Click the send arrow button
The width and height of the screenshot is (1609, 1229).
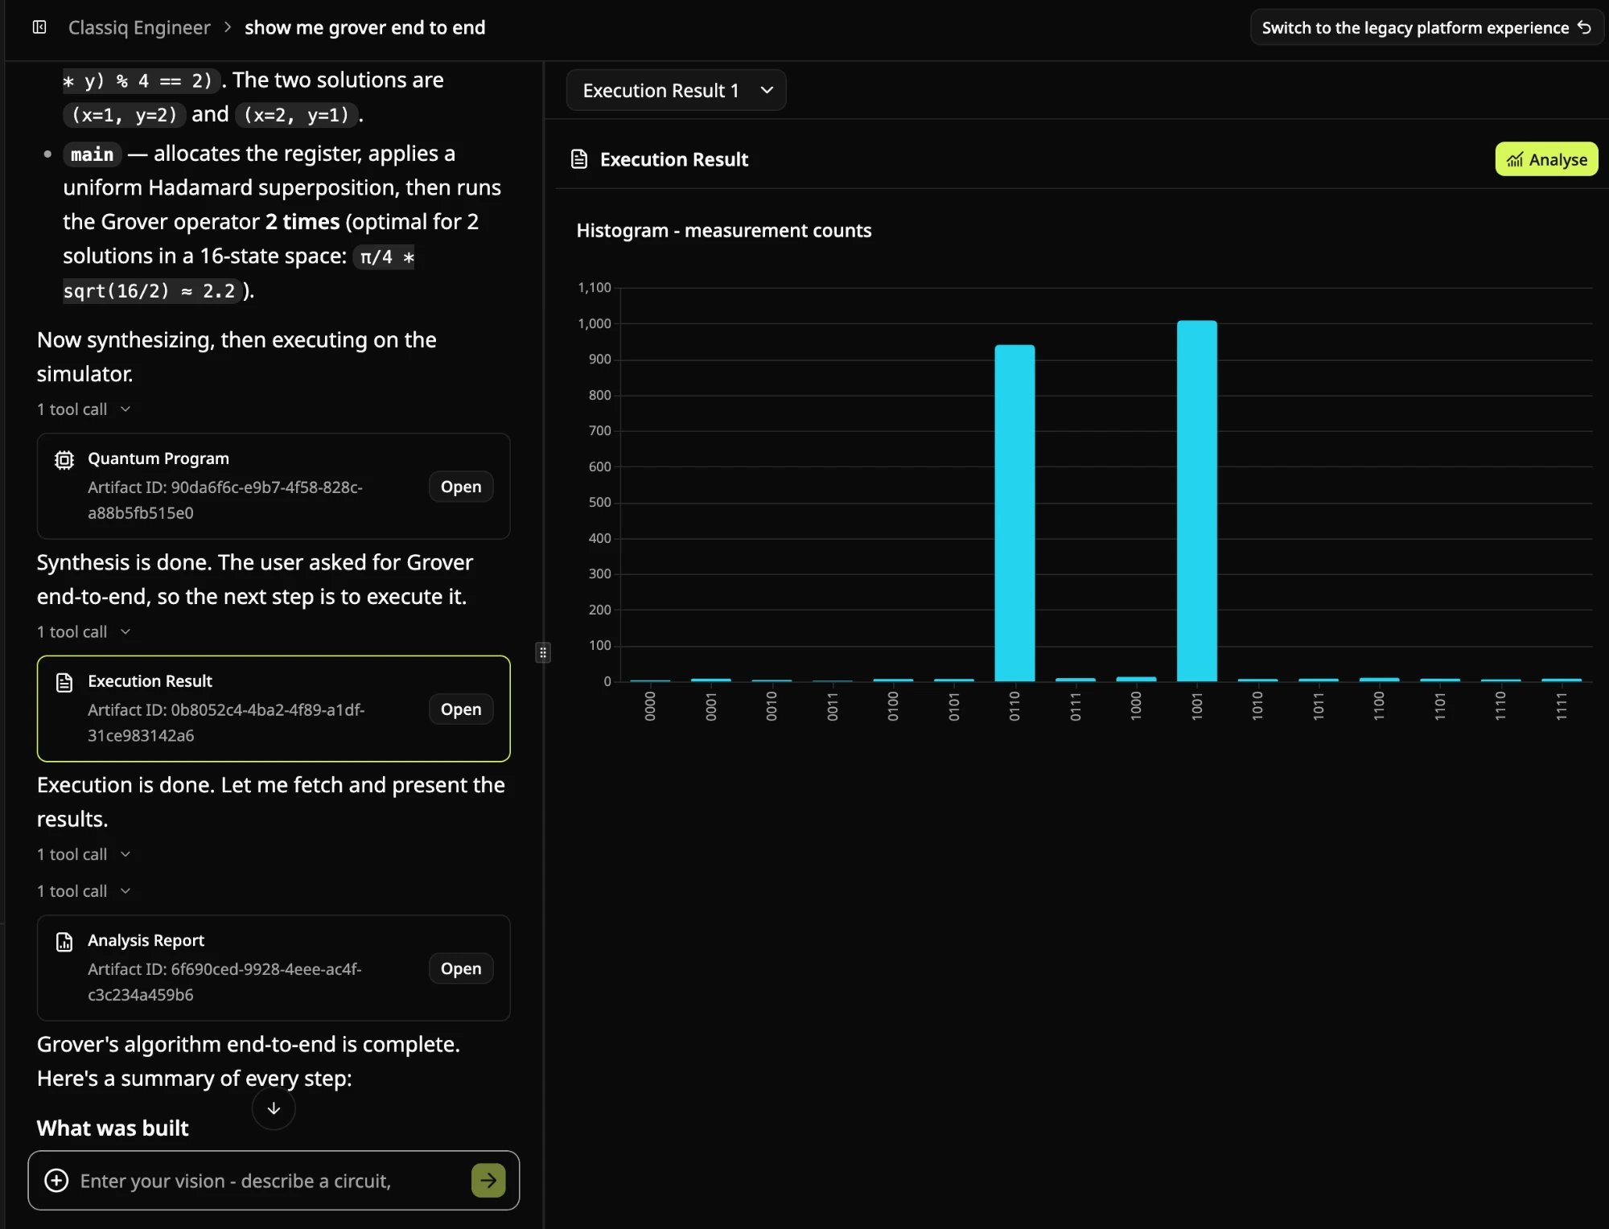(488, 1181)
